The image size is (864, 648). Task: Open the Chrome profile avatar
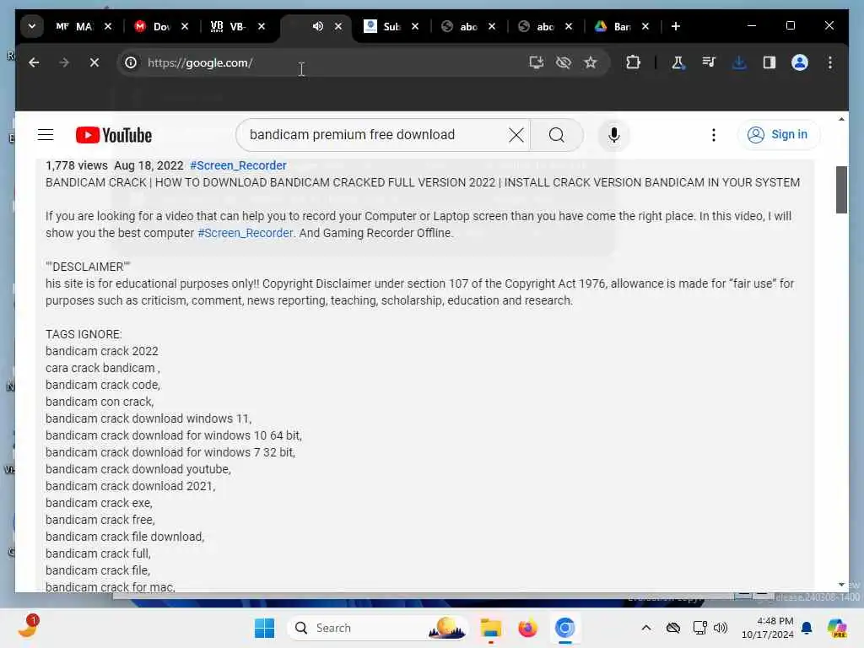(800, 62)
